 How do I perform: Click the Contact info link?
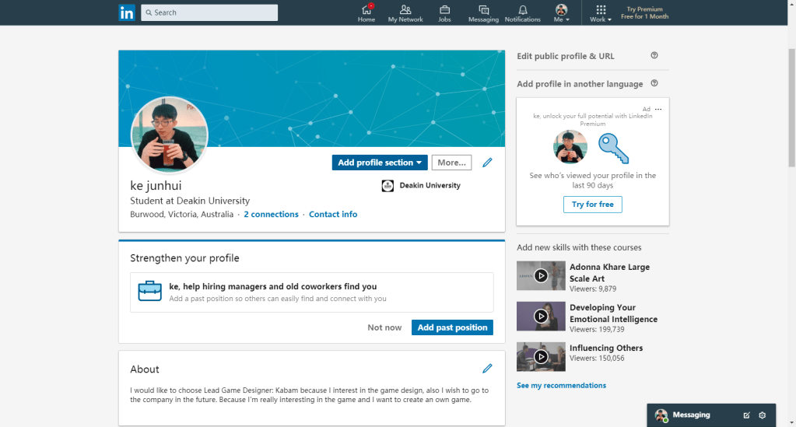(333, 215)
